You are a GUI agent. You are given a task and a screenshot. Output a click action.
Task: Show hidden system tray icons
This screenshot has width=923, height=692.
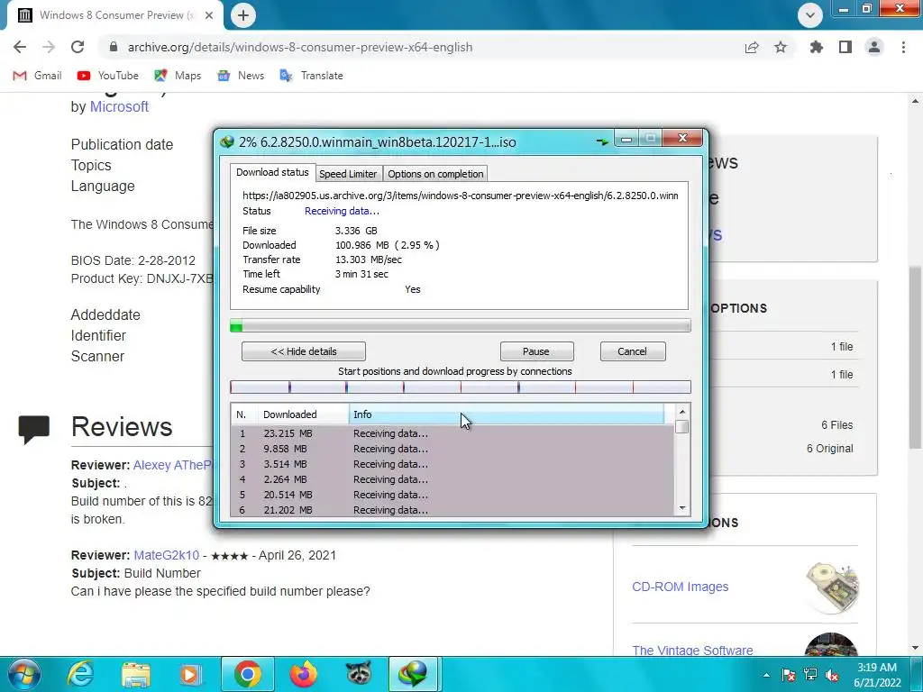766,676
